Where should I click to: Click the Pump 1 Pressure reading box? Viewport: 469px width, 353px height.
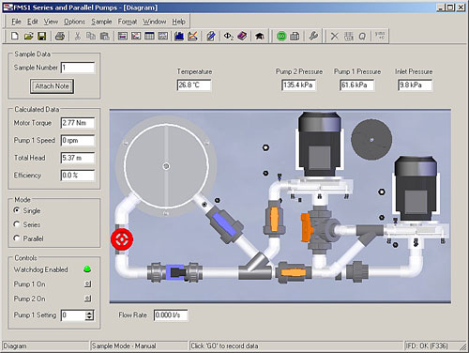(356, 85)
